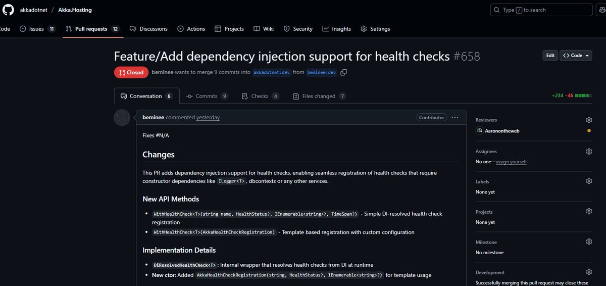The width and height of the screenshot is (606, 286).
Task: Click the New API Methods heading
Action: pos(171,199)
